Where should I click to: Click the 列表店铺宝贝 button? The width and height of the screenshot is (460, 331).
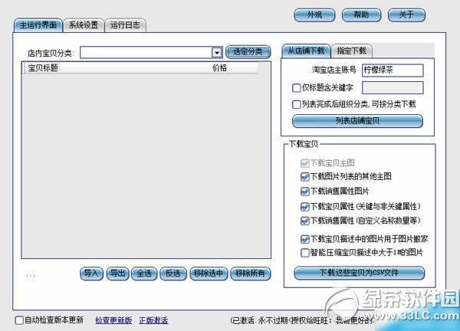coord(357,121)
